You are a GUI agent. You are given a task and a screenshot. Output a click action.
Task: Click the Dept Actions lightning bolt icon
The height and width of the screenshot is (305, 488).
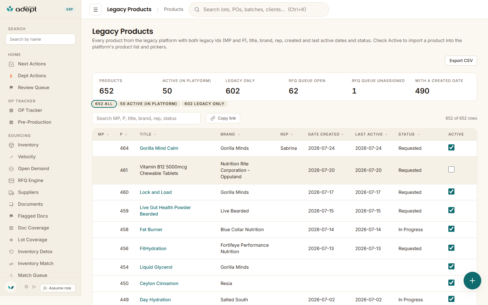click(x=11, y=76)
